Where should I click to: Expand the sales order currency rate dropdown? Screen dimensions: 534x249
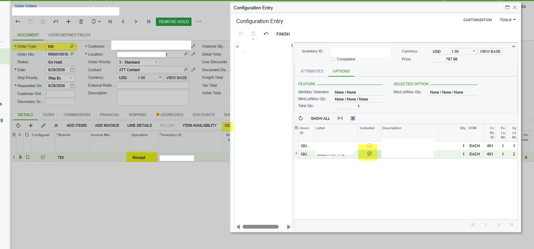(160, 78)
